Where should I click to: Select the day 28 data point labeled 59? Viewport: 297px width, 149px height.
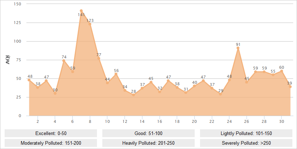click(x=264, y=72)
